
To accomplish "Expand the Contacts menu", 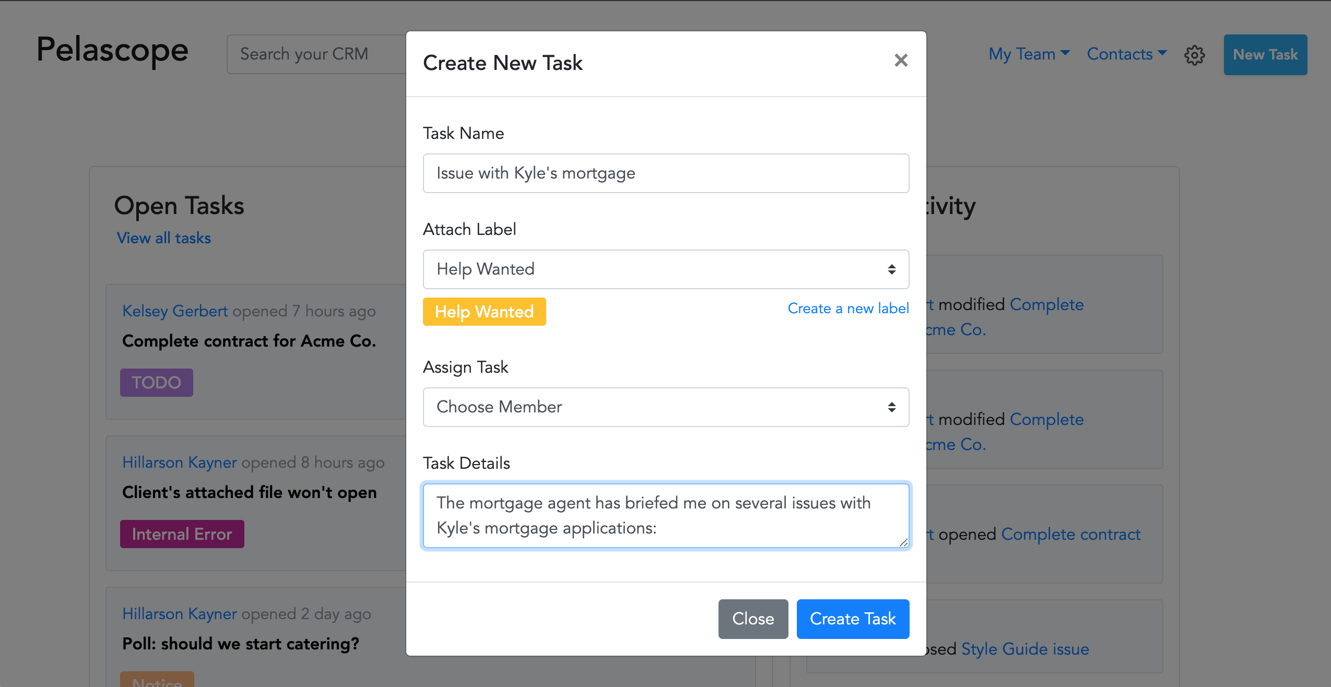I will point(1126,54).
